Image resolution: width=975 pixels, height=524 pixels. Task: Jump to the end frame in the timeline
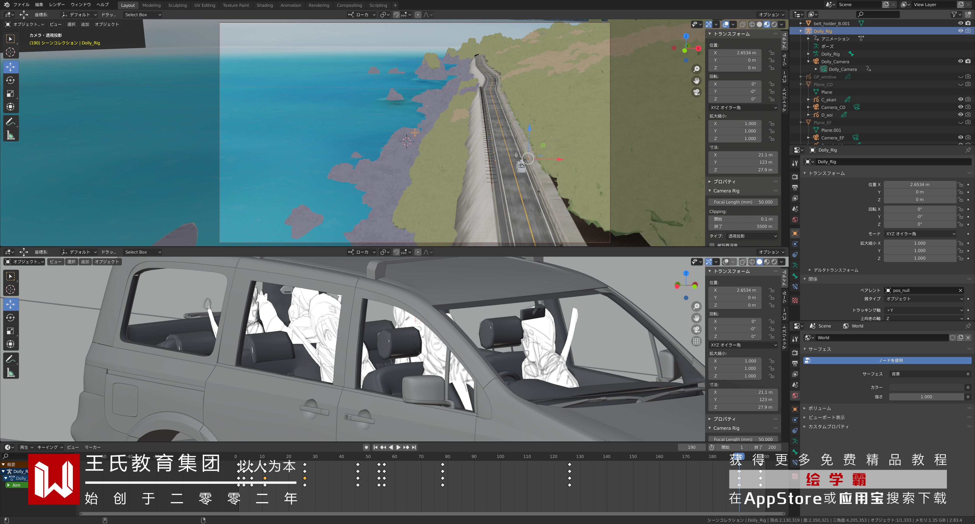click(x=414, y=447)
